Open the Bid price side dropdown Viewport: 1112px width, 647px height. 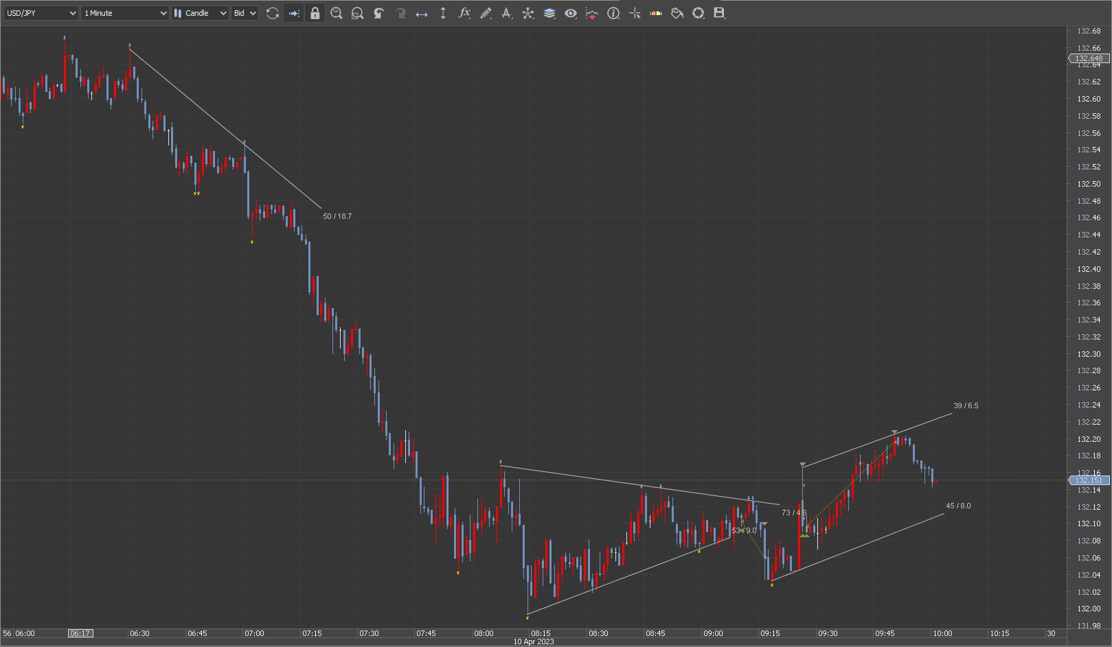pyautogui.click(x=245, y=13)
